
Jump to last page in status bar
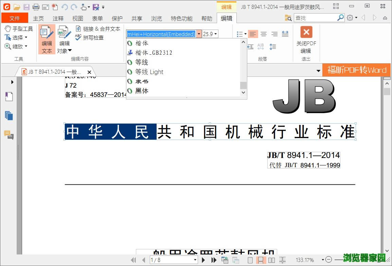[214, 260]
